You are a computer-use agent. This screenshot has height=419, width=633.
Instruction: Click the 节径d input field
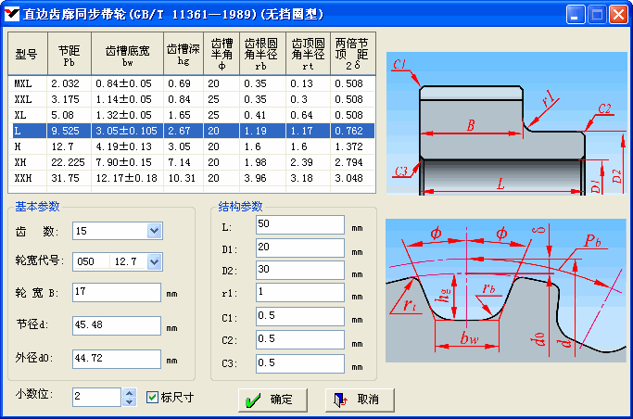[117, 325]
